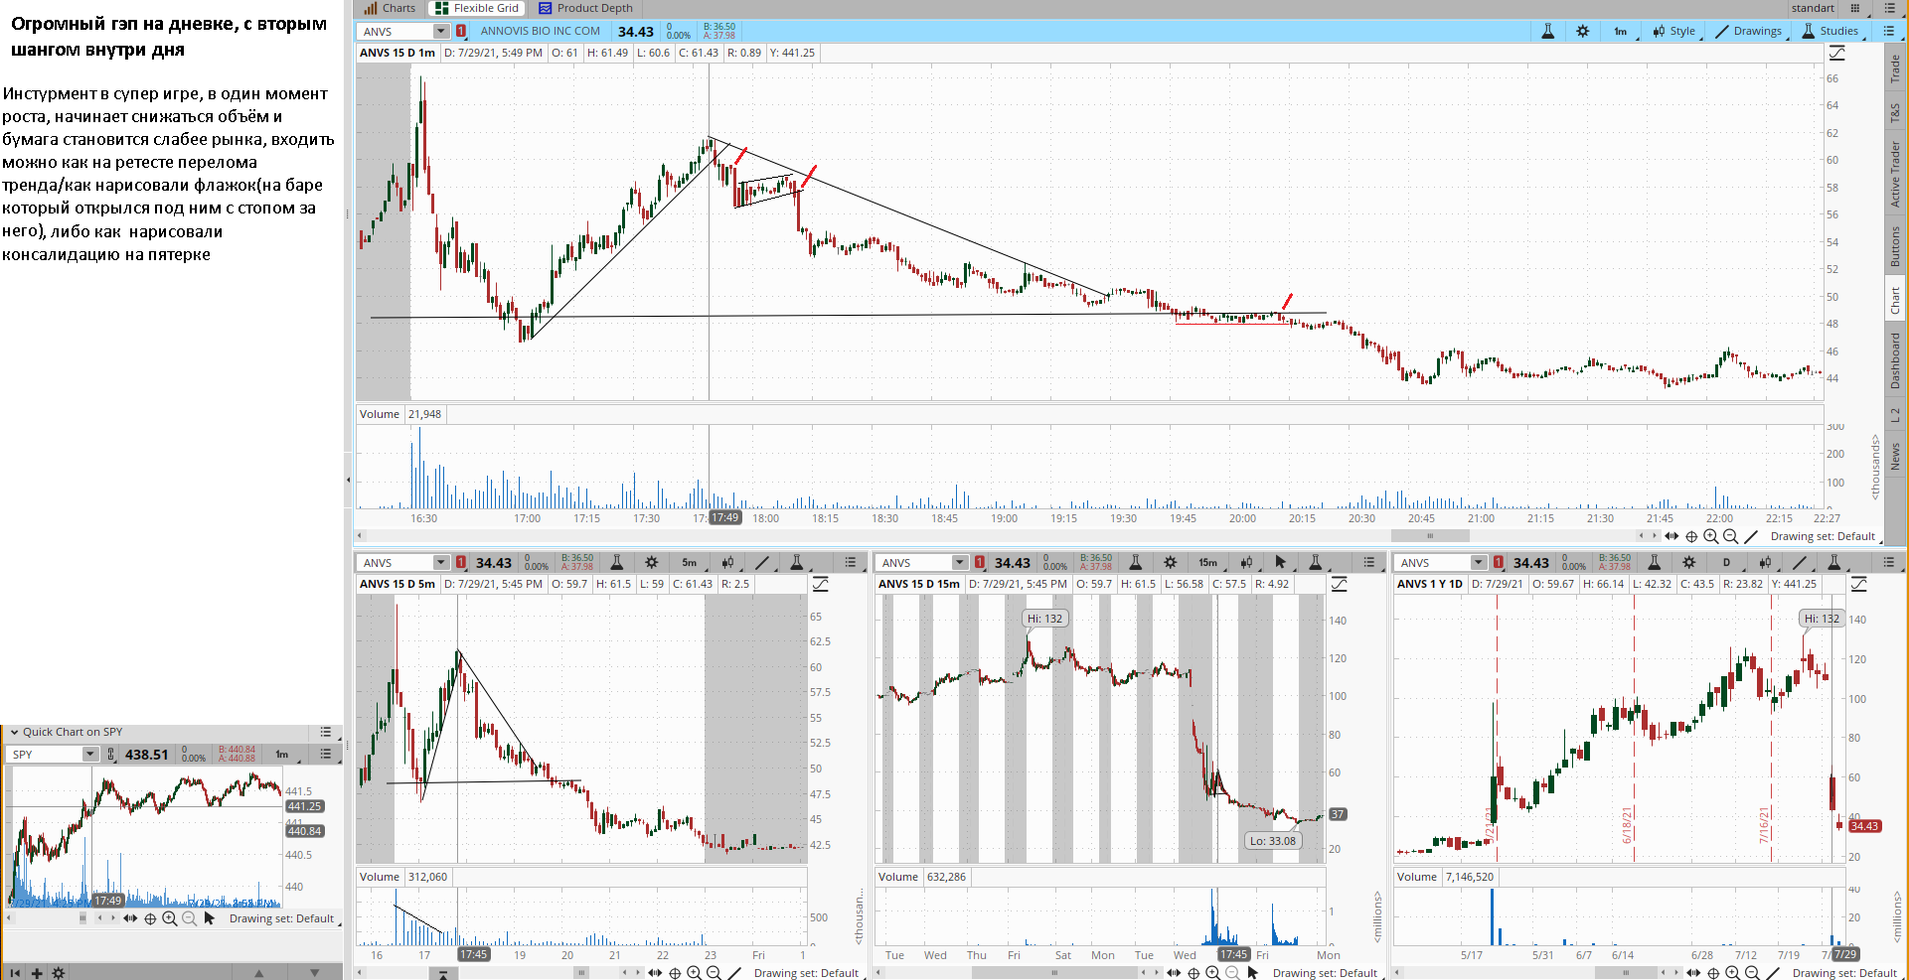Image resolution: width=1909 pixels, height=980 pixels.
Task: Click the zoom in magnifier under main chart
Action: click(x=1710, y=536)
